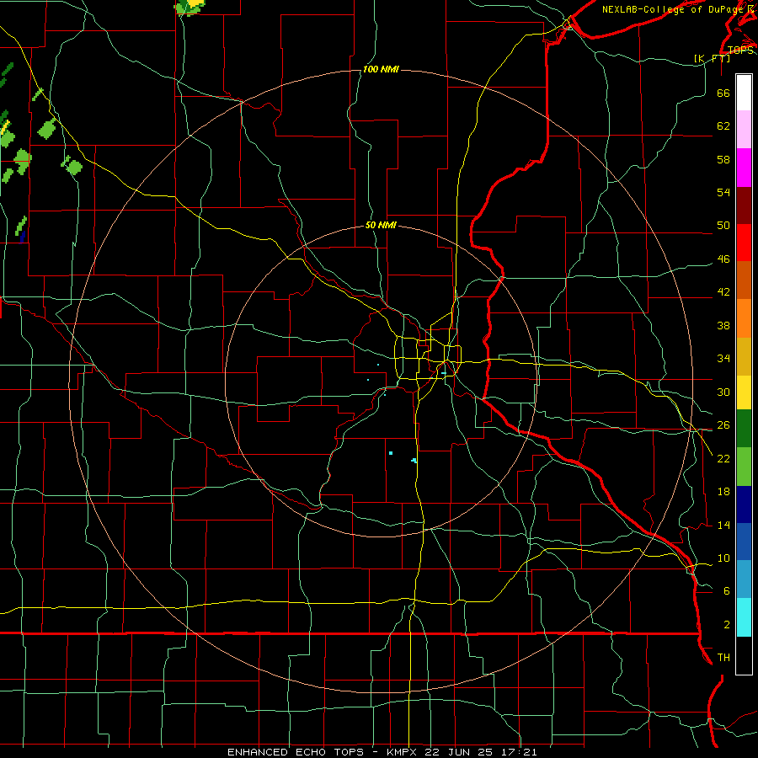Click the "26" legend value
Viewport: 758px width, 758px height.
(x=723, y=425)
